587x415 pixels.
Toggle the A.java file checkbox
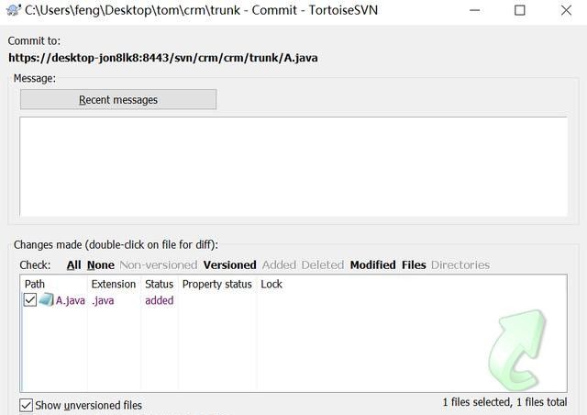(x=30, y=300)
